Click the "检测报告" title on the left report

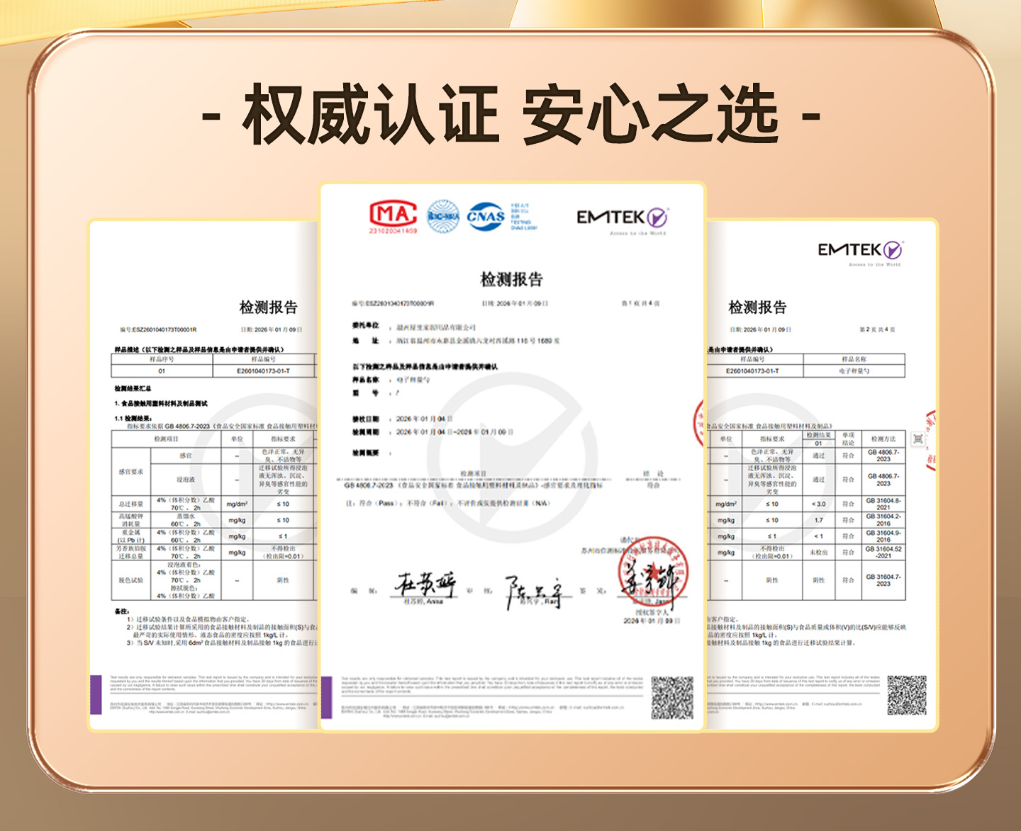pyautogui.click(x=269, y=307)
